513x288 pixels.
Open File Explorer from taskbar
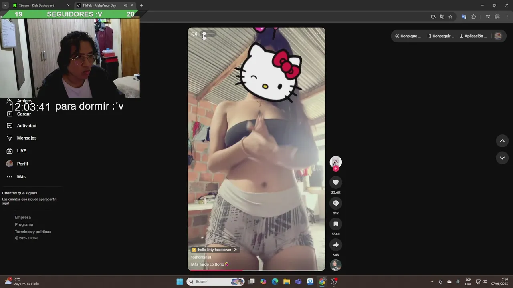(x=287, y=282)
